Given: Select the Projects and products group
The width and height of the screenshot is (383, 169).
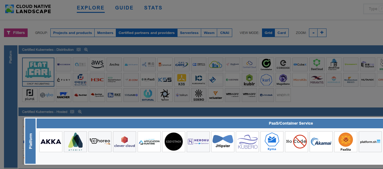Looking at the screenshot, I should tap(72, 33).
